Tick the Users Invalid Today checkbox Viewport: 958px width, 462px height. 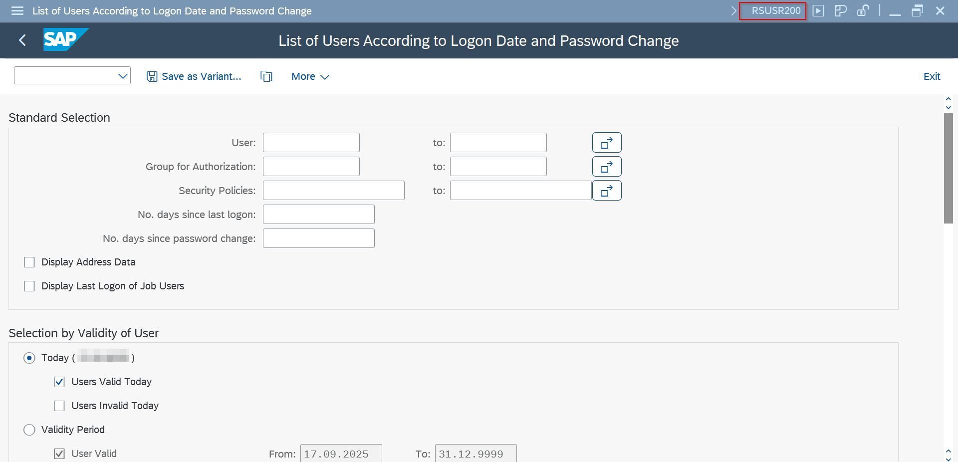[x=59, y=406]
